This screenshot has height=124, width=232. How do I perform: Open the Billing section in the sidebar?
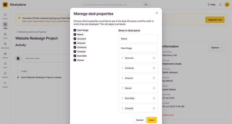pos(5,55)
